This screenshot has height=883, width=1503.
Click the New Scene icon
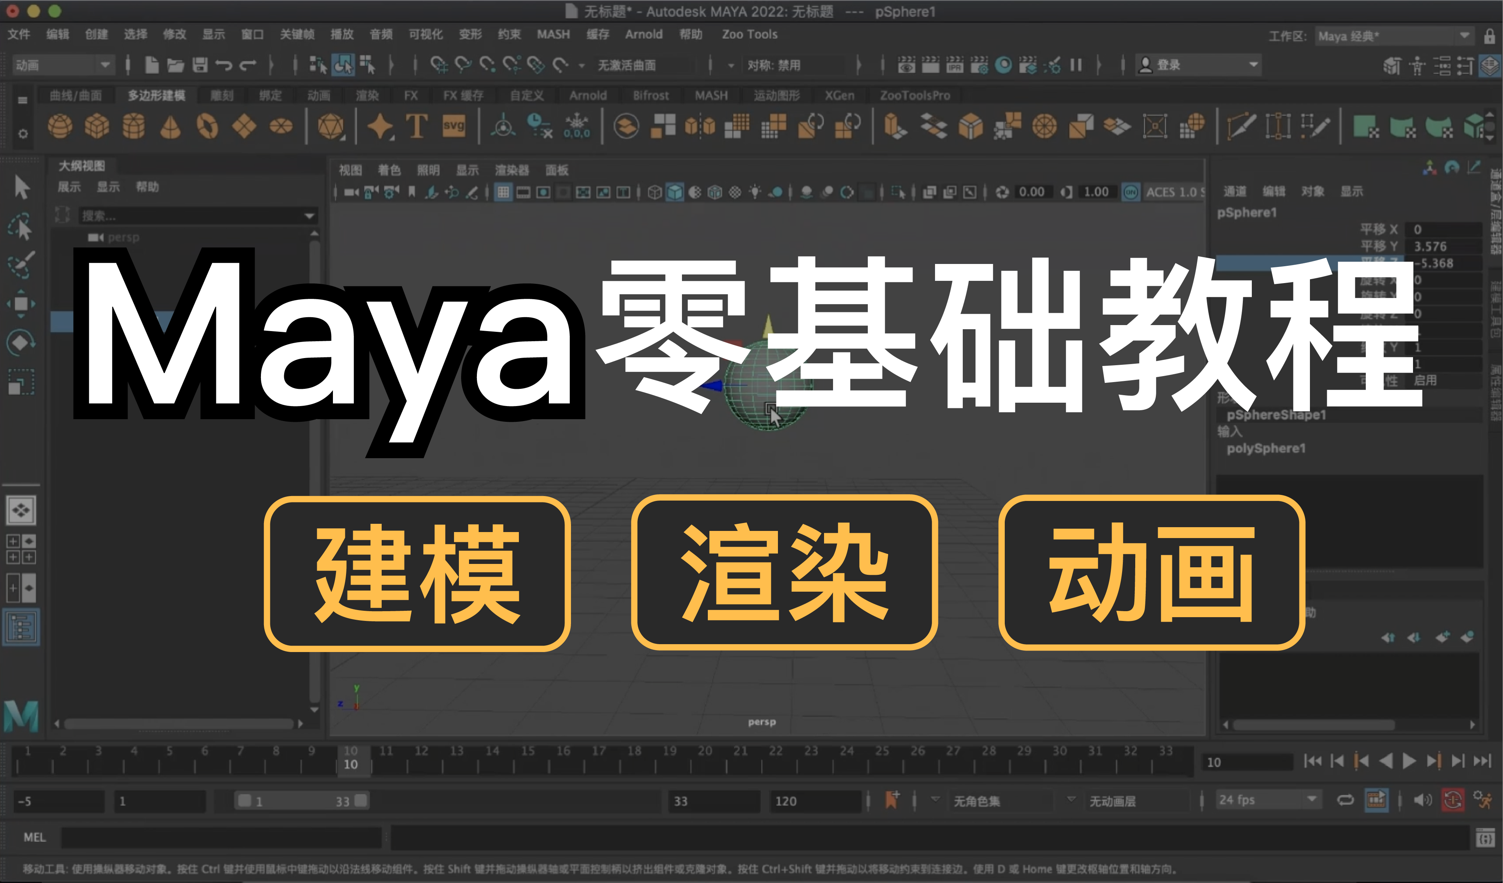151,64
